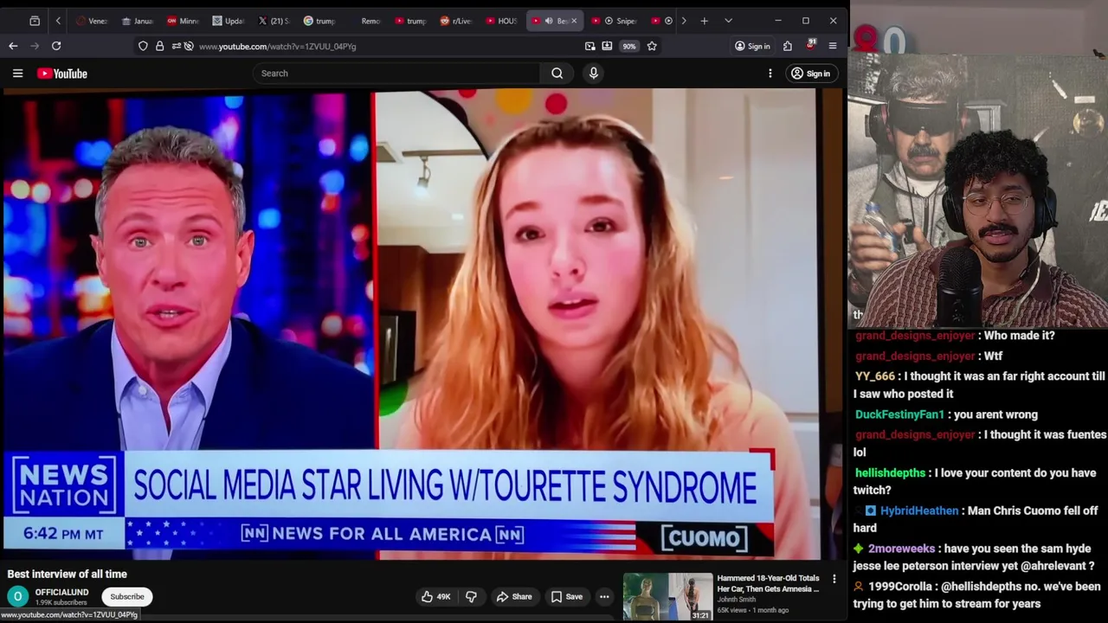Click username hellishdepths in stream chat

click(890, 473)
